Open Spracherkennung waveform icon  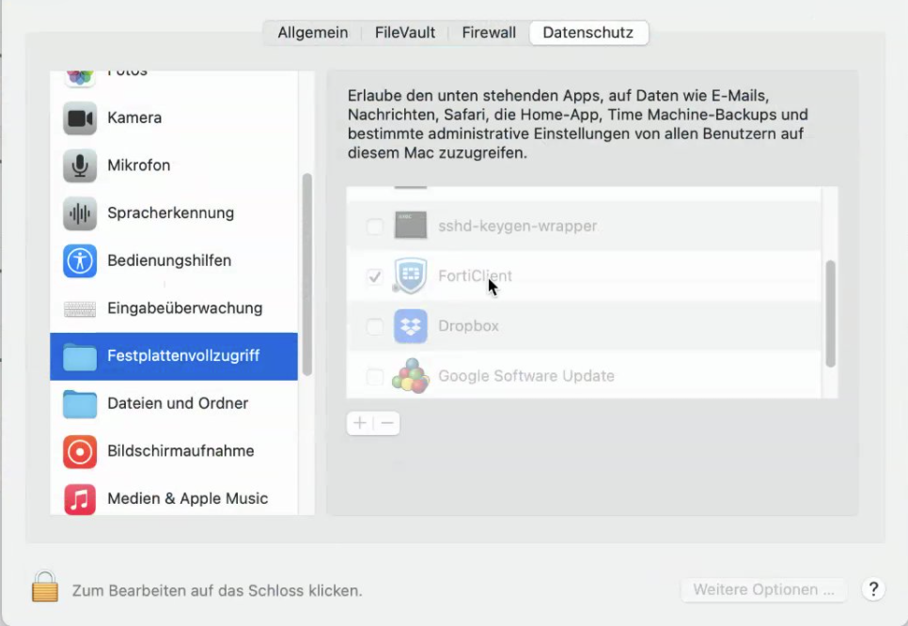click(x=80, y=213)
